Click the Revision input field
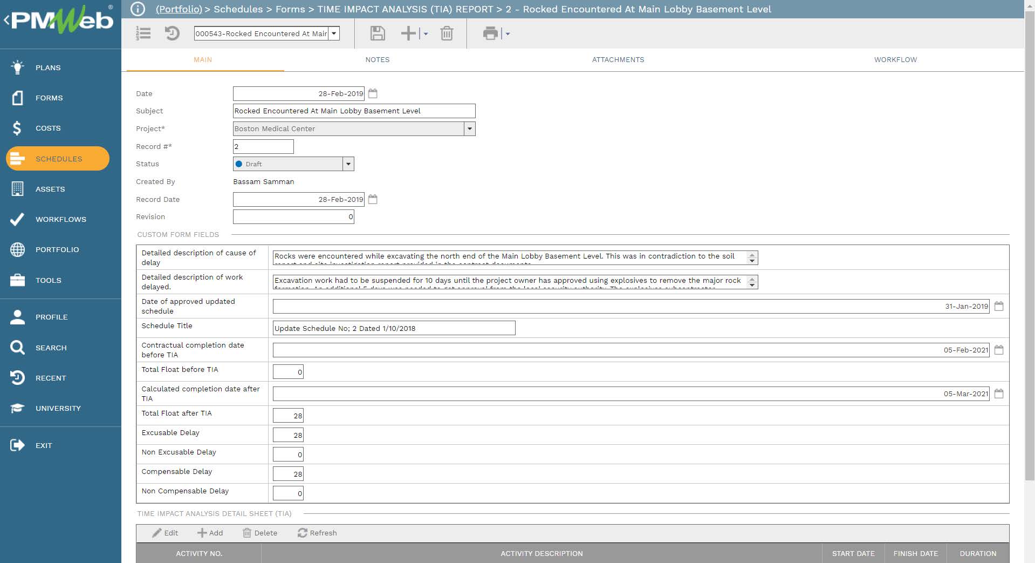 point(293,216)
